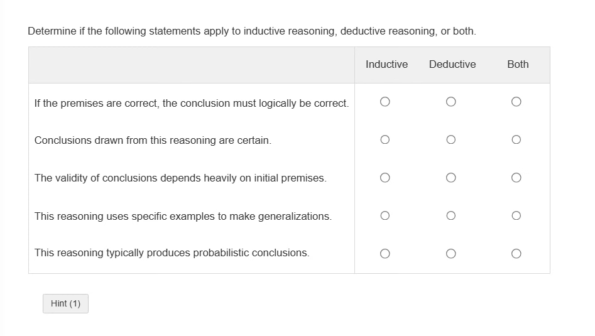Pick Both for 'specific examples to make generalizations'

click(516, 215)
